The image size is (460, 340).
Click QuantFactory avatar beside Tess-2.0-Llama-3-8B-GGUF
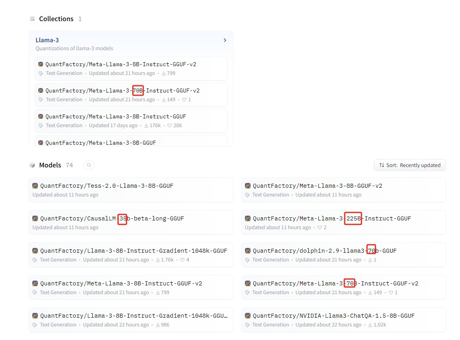click(x=35, y=186)
